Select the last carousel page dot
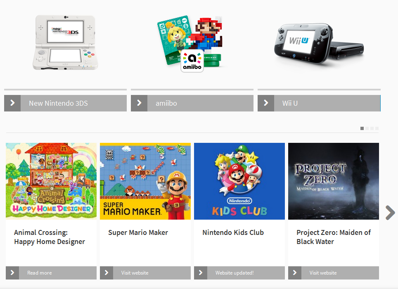The width and height of the screenshot is (398, 289). click(377, 128)
